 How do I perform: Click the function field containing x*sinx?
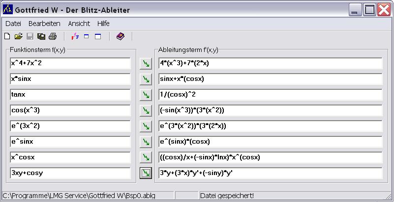[x=70, y=79]
